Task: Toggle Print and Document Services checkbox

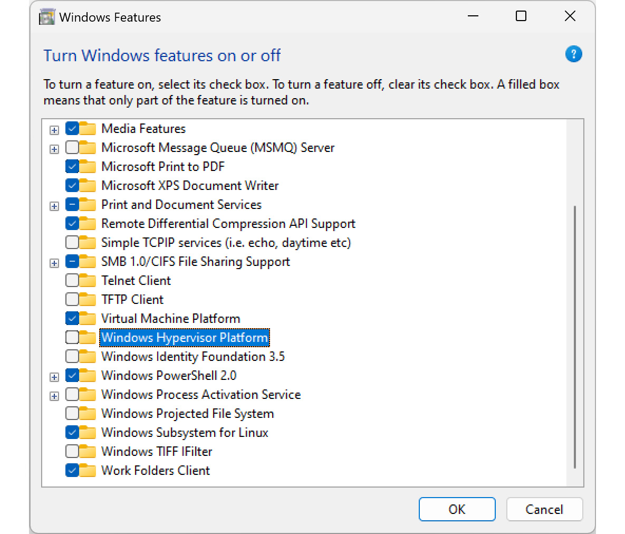Action: 72,205
